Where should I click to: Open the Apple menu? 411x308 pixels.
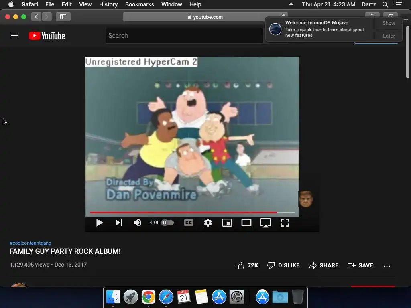click(11, 4)
